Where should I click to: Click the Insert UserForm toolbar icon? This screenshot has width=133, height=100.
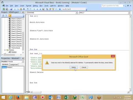pos(7,9)
